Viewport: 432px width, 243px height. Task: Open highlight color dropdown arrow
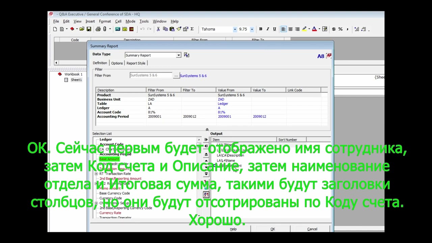click(309, 29)
